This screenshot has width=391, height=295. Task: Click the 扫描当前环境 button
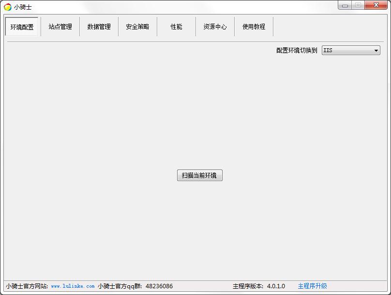coord(200,175)
